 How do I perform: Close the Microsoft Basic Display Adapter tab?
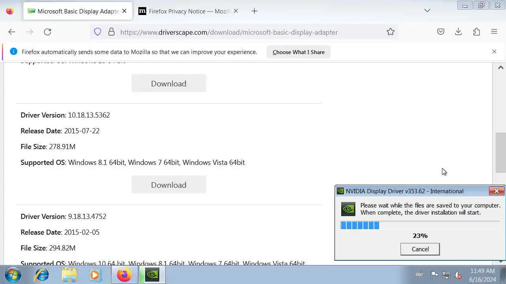[x=124, y=11]
